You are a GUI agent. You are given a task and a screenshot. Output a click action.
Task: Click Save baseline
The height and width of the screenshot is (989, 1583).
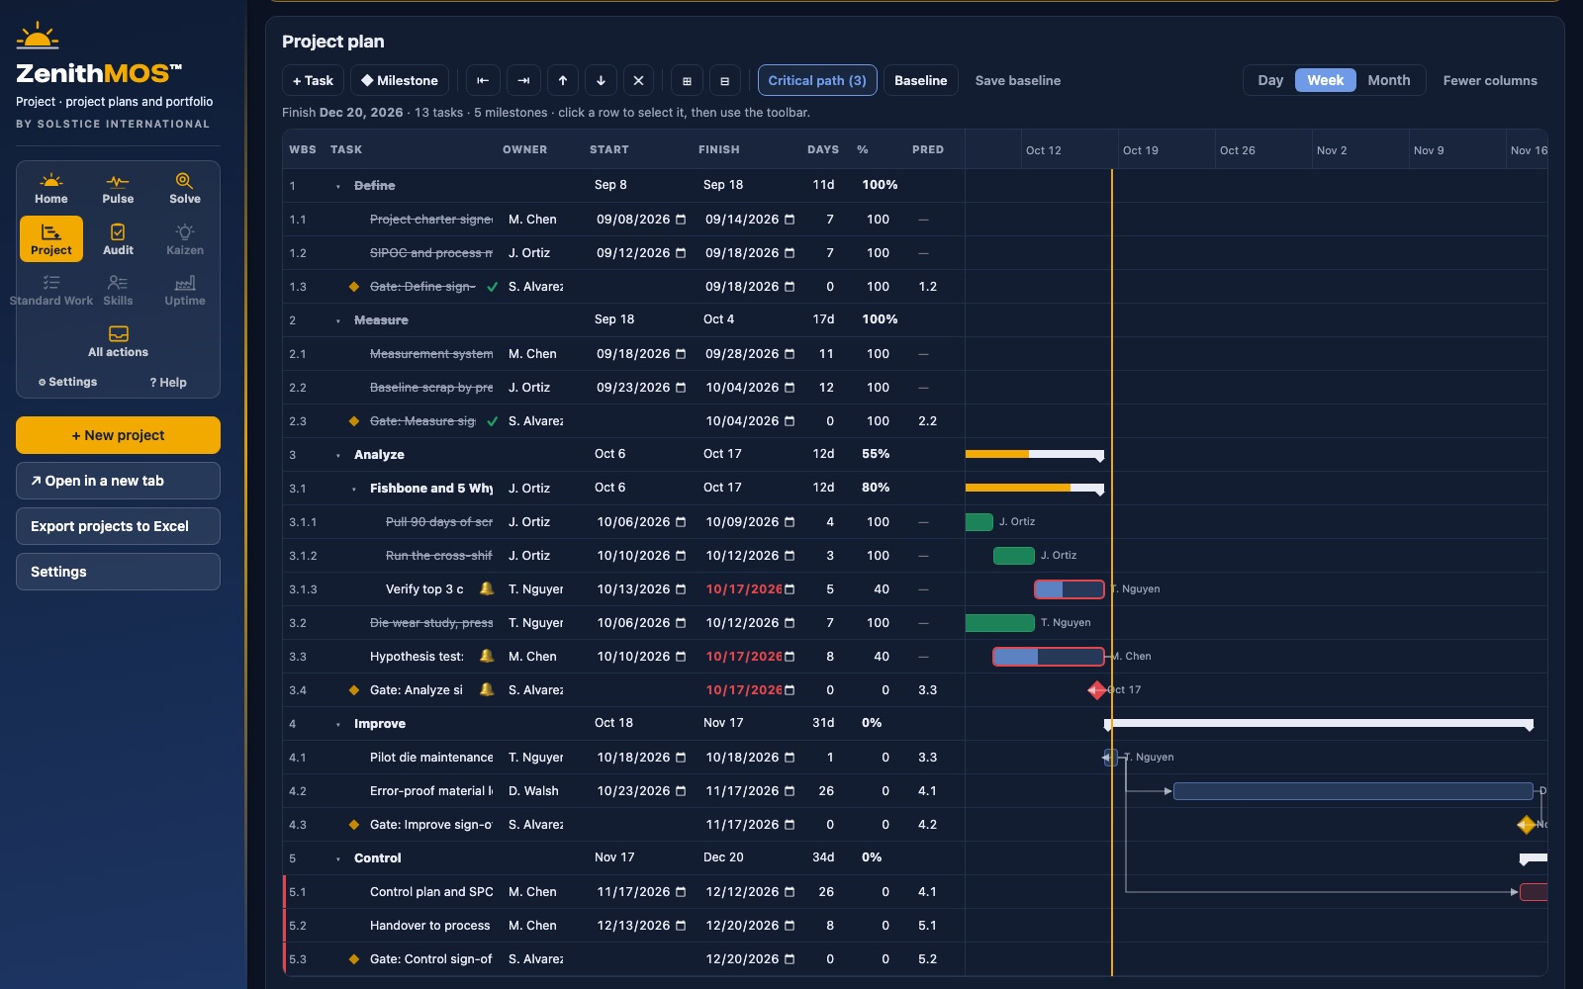pyautogui.click(x=1017, y=81)
